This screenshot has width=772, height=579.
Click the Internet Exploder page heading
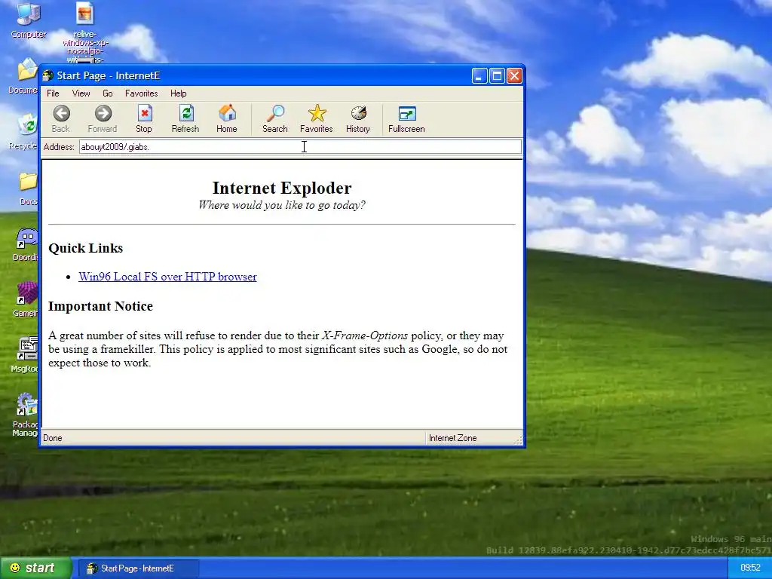click(282, 188)
